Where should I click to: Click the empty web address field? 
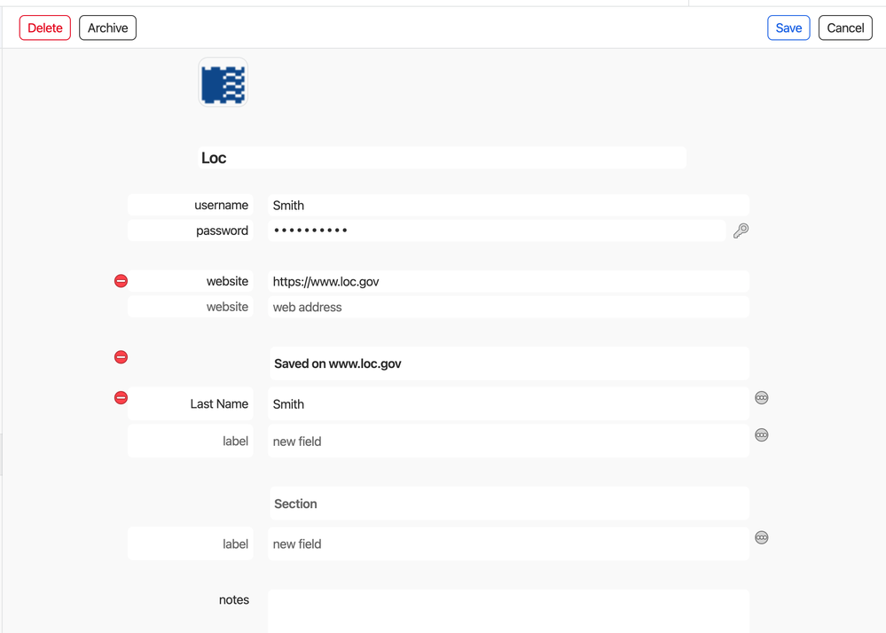point(507,308)
